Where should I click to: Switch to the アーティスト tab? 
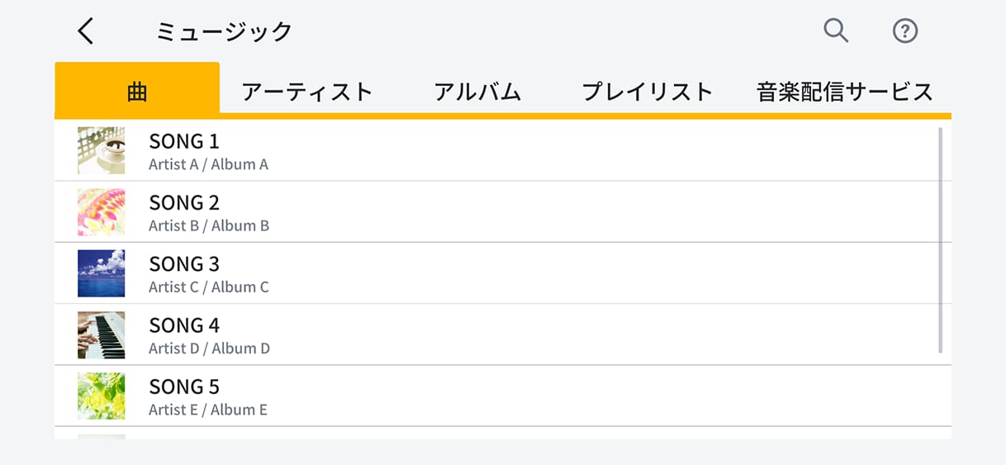click(x=307, y=91)
